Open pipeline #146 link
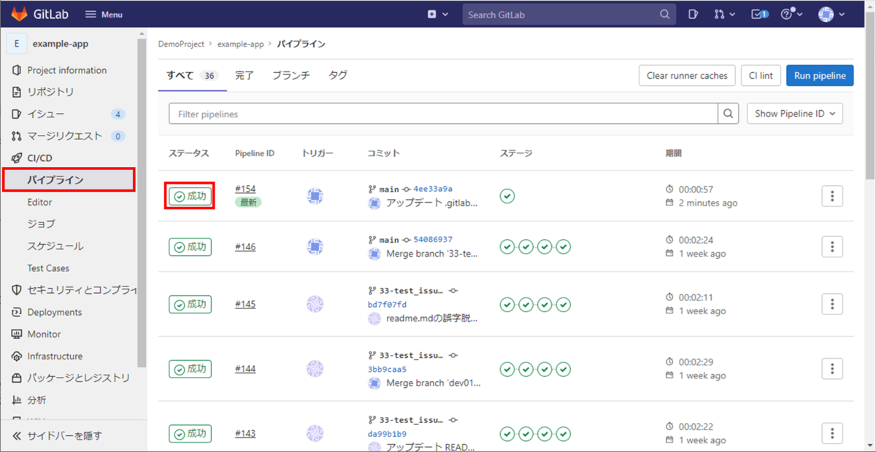 point(245,247)
